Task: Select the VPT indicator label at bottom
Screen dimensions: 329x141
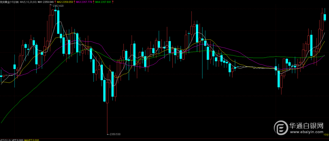Action: click(5, 140)
